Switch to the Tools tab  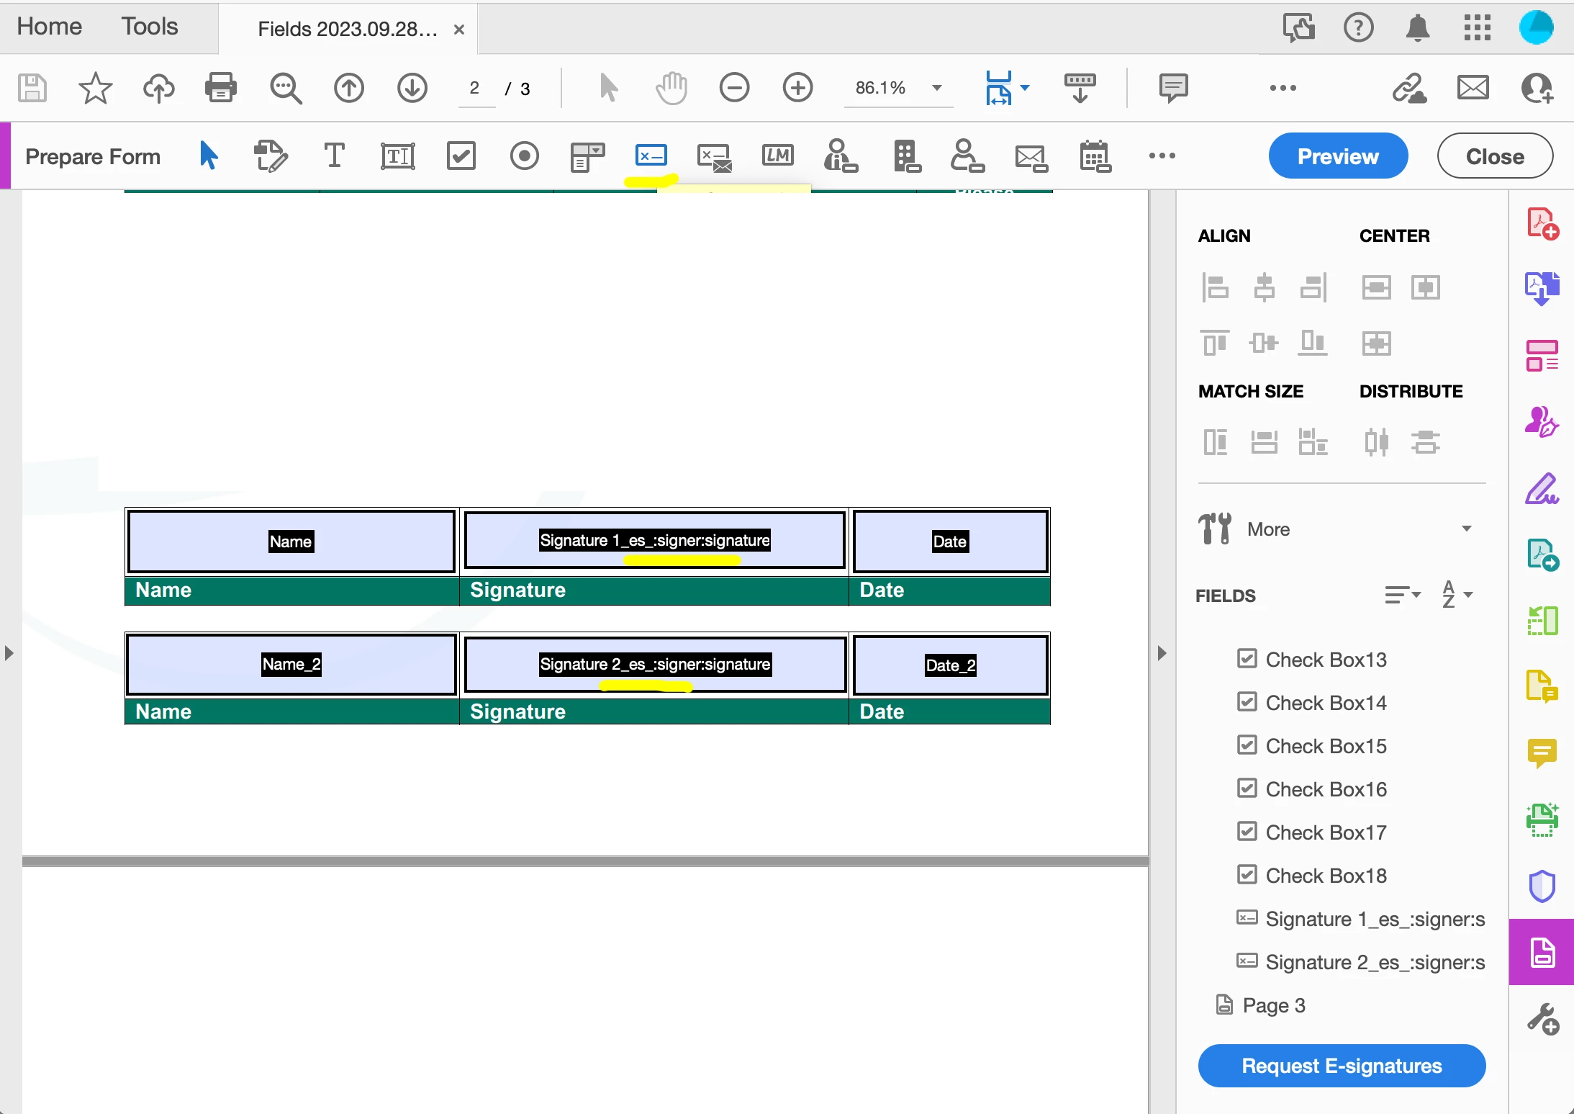pyautogui.click(x=149, y=27)
